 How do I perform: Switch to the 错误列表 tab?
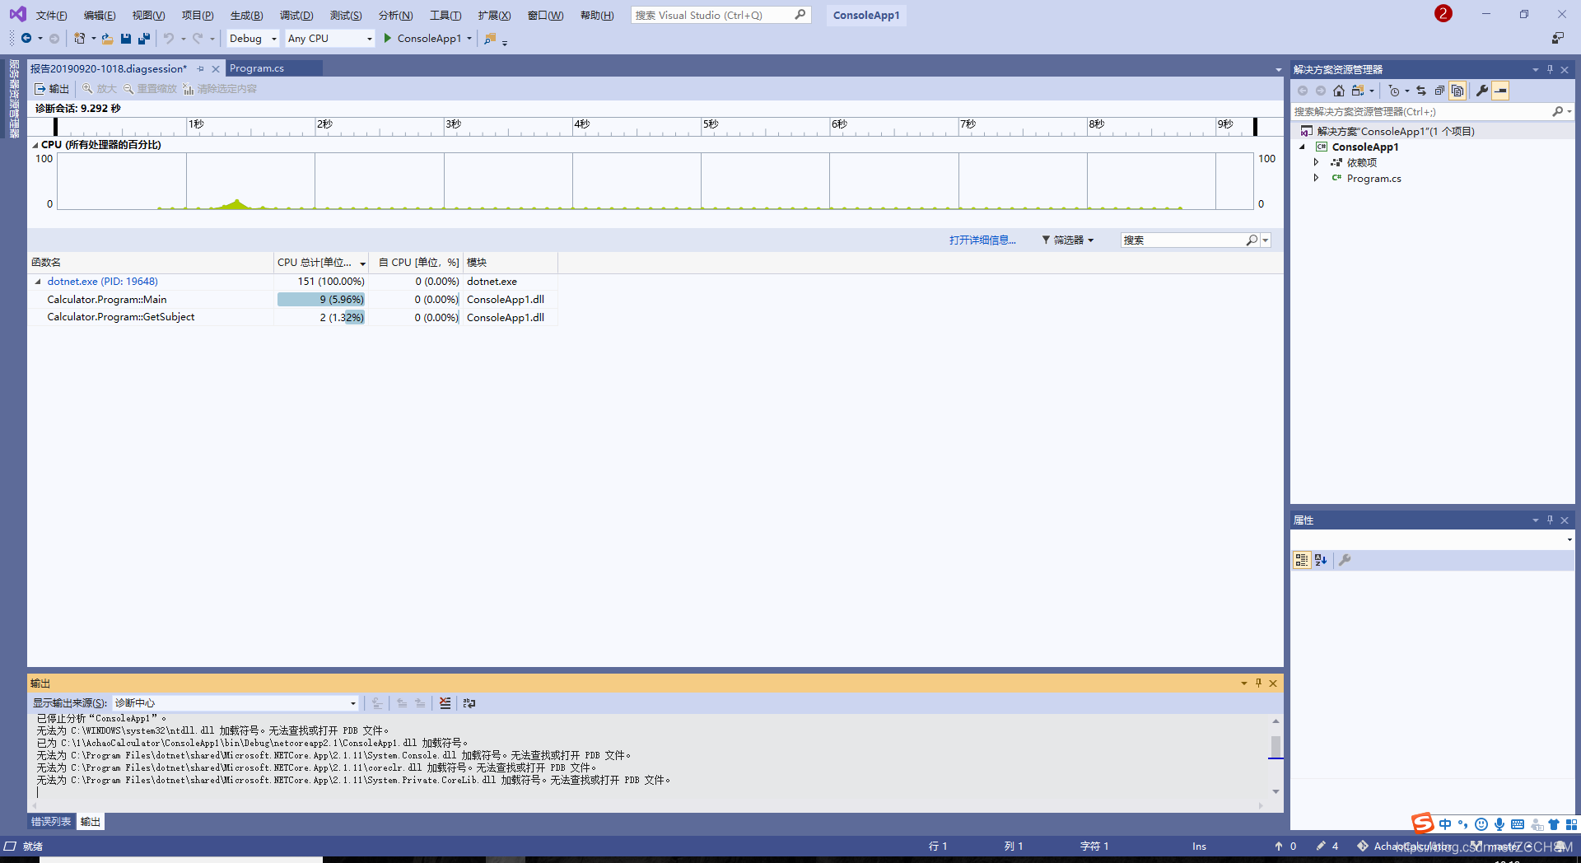pyautogui.click(x=51, y=822)
